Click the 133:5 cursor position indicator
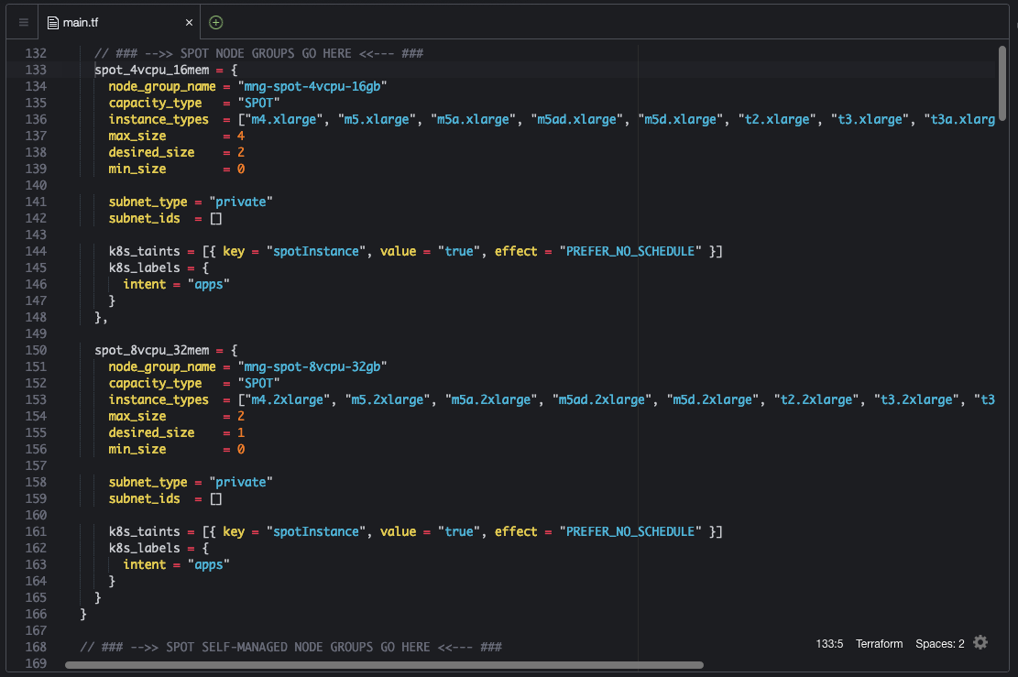 pyautogui.click(x=829, y=644)
